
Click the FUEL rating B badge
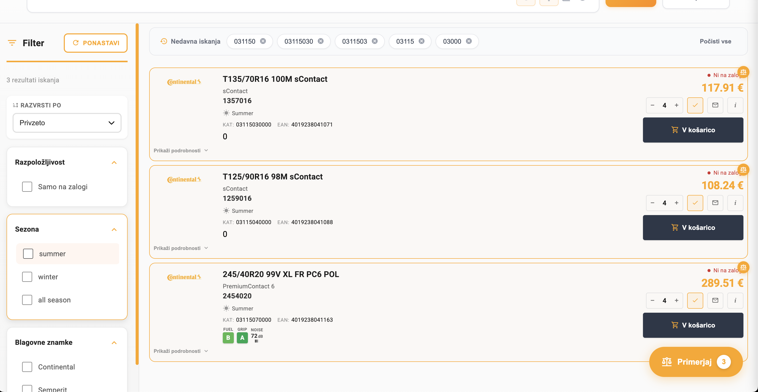tap(228, 338)
